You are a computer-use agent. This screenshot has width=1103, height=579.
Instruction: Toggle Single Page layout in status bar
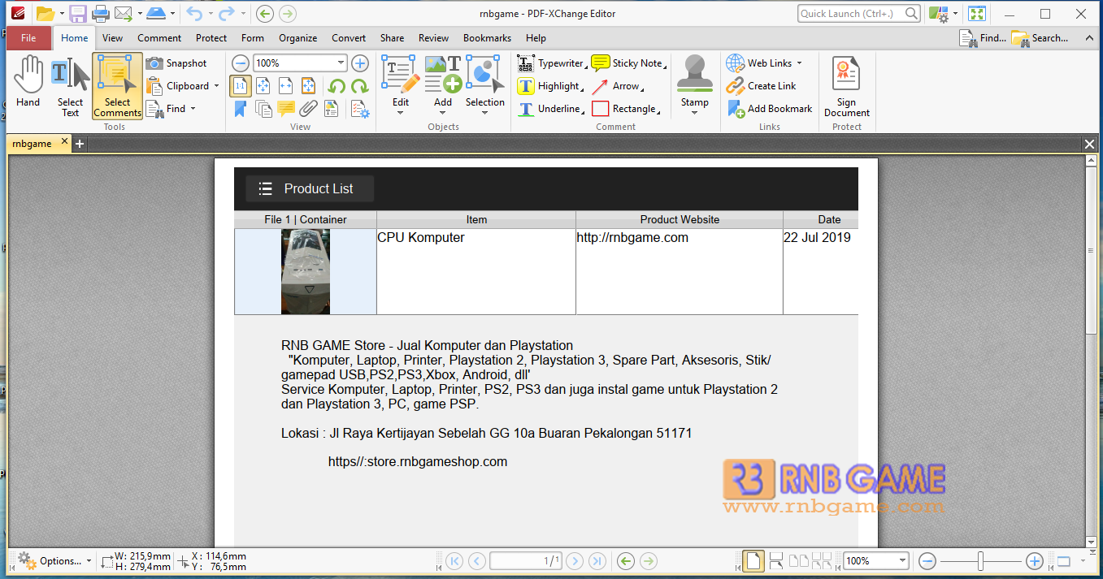(x=753, y=561)
